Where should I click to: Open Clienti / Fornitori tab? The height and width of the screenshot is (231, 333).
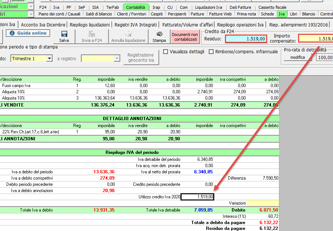[x=132, y=14]
